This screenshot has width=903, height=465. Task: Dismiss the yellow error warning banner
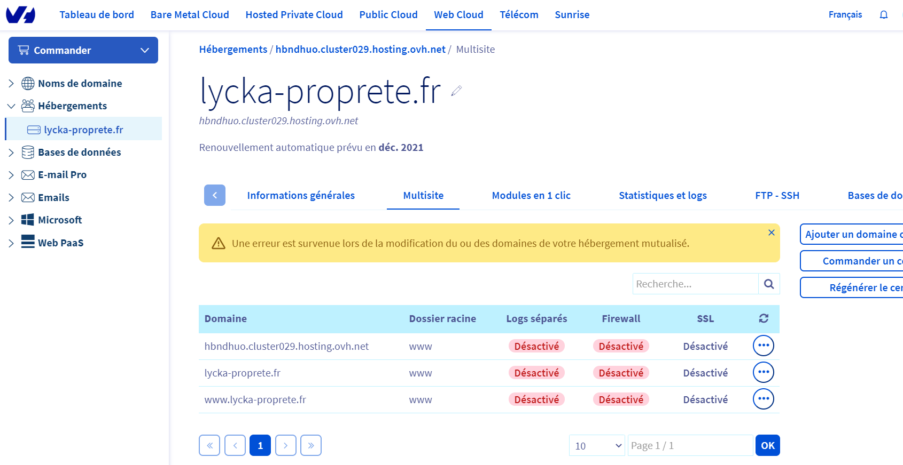point(771,232)
